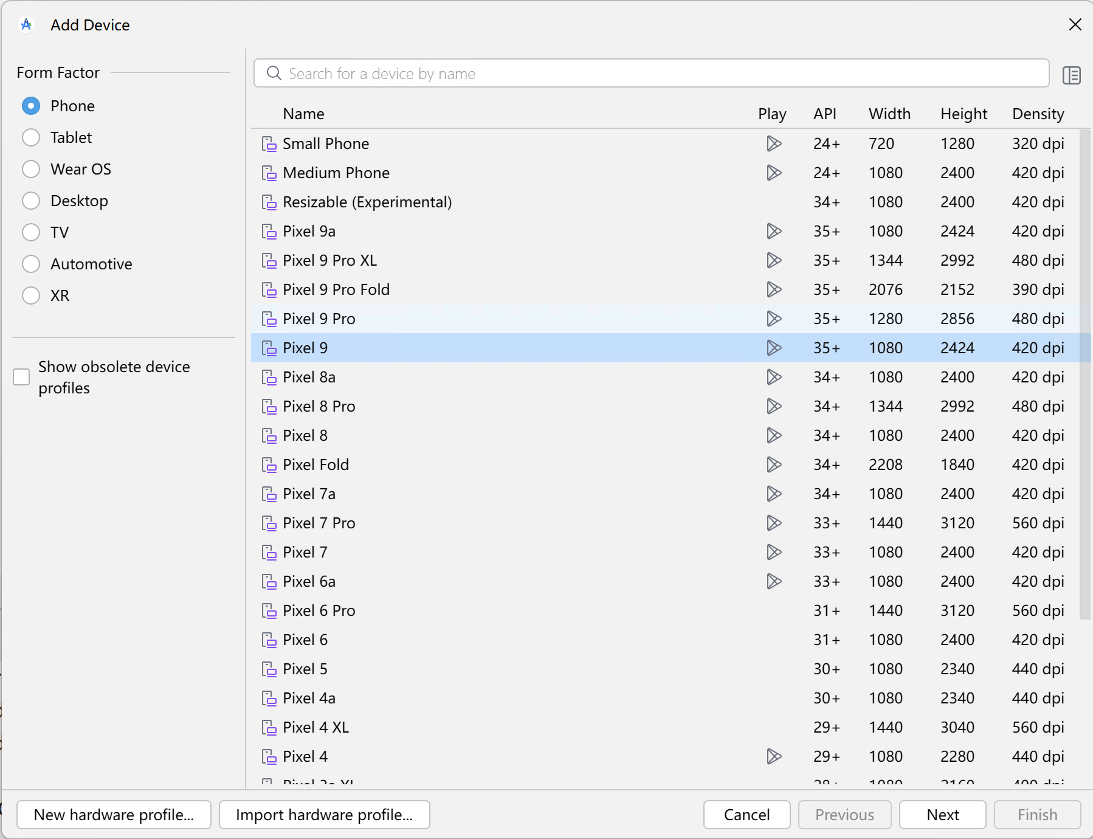Click the Play Store icon in Pixel 7a row
Screen dimensions: 1093x839
(x=774, y=494)
